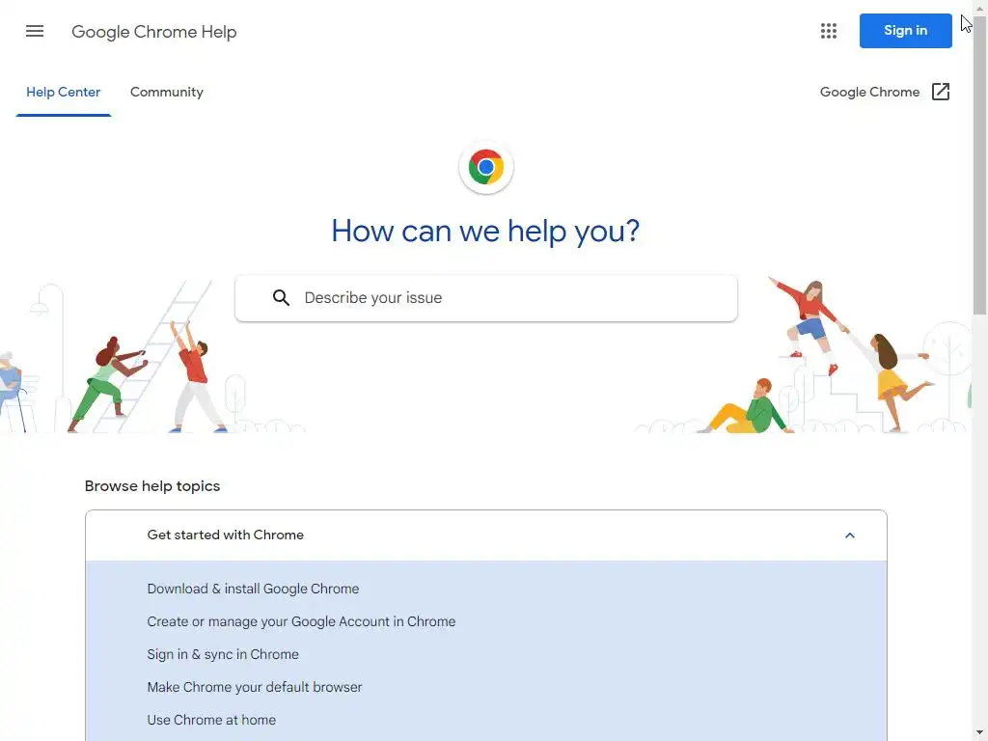The width and height of the screenshot is (988, 741).
Task: Open Download & install Google Chrome
Action: pos(253,589)
